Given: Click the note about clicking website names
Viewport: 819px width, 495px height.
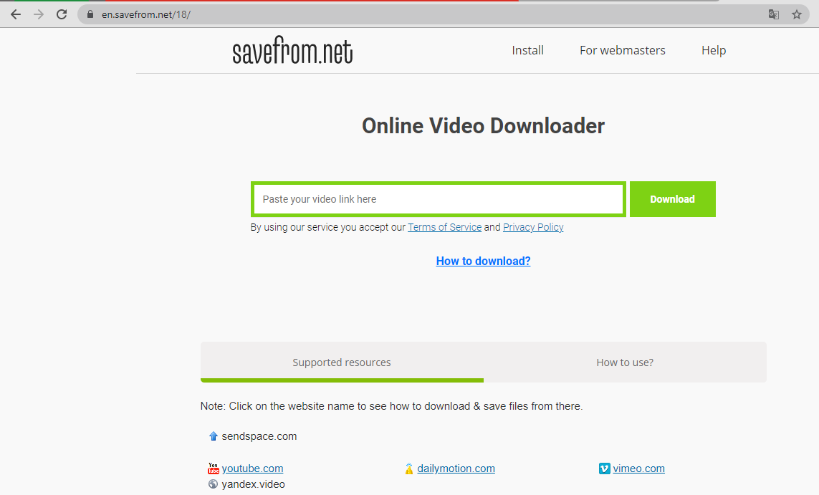Looking at the screenshot, I should coord(391,405).
